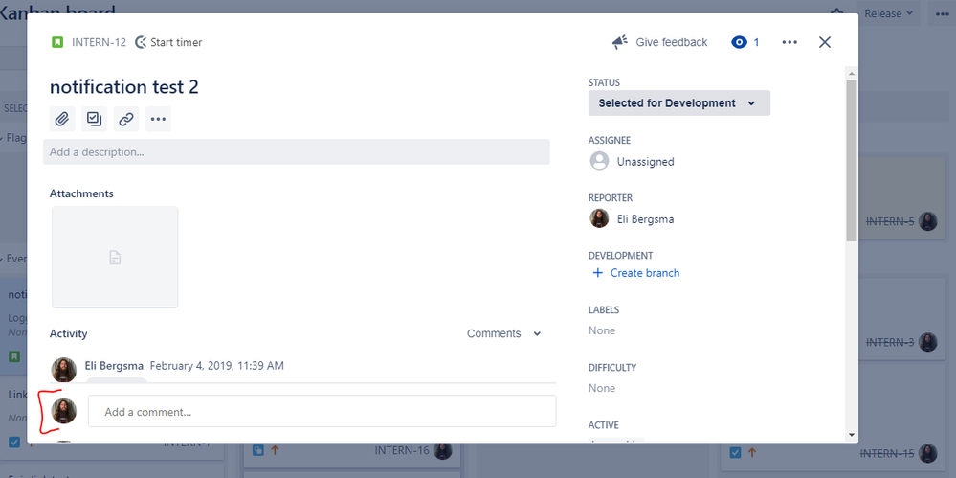The width and height of the screenshot is (956, 478).
Task: Click Create branch link
Action: click(645, 273)
